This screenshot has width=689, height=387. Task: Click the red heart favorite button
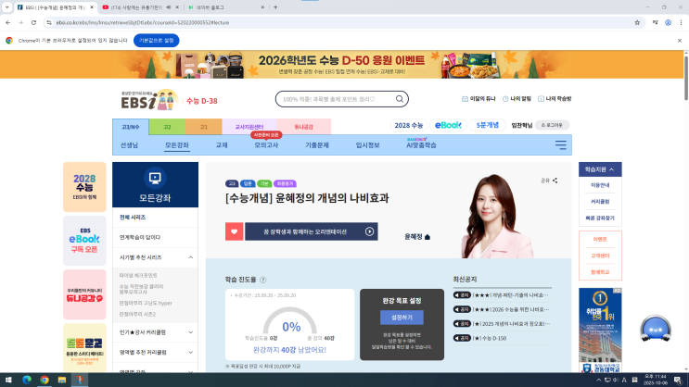[x=235, y=231]
